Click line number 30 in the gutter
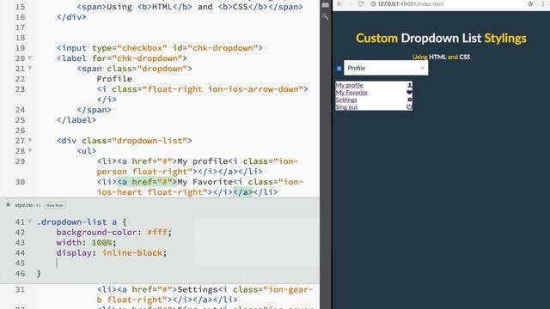550x309 pixels. [x=20, y=182]
